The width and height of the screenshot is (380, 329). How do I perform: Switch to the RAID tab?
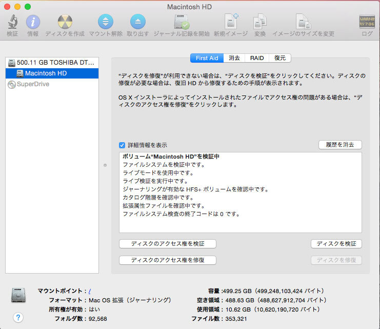click(257, 58)
